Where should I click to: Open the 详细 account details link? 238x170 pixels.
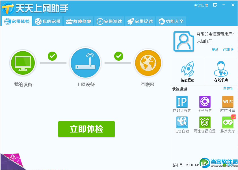click(226, 49)
